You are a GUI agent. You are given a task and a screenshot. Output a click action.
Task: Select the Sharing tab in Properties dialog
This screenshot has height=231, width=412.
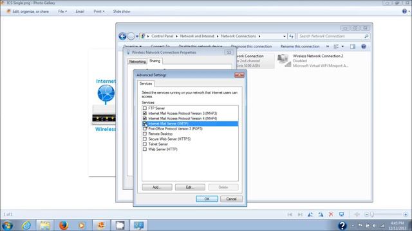tap(154, 61)
